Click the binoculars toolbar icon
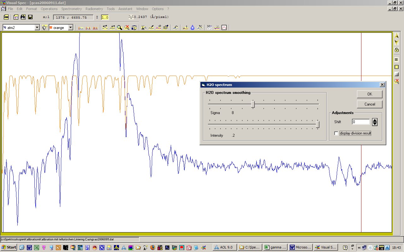 coord(23,17)
